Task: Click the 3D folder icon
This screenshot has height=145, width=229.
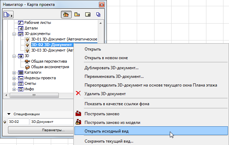Action: point(21,56)
